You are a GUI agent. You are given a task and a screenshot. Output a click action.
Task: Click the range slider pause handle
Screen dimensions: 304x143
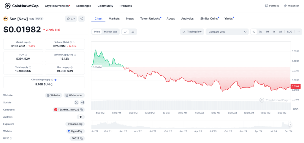pyautogui.click(x=290, y=125)
